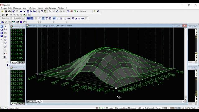The height and width of the screenshot is (112, 199).
Task: Click the yellow question mark help icon
Action: (95, 12)
